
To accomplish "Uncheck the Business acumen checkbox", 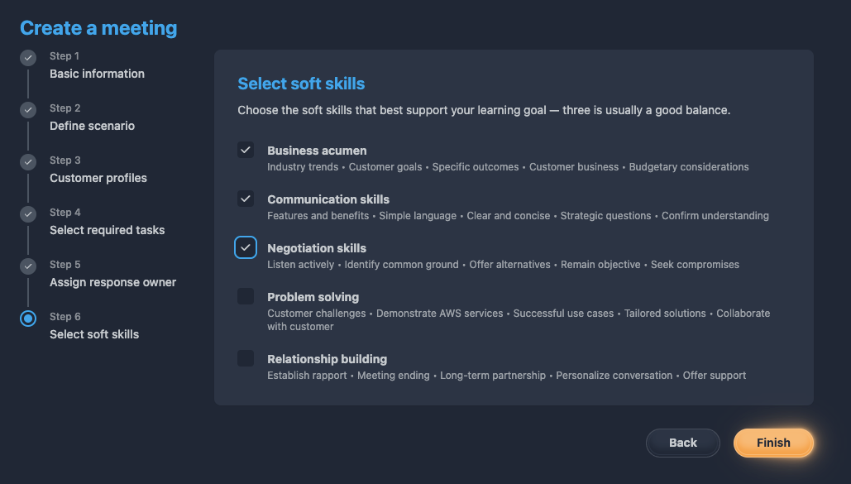I will tap(246, 150).
